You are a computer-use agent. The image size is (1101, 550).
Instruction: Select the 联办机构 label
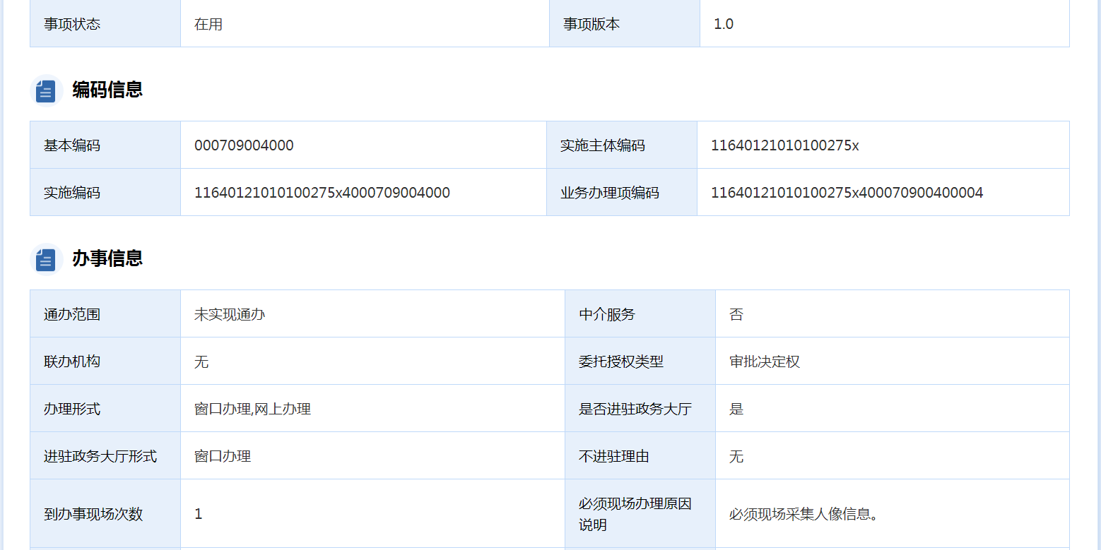tap(72, 361)
